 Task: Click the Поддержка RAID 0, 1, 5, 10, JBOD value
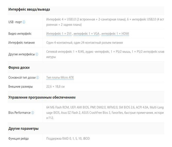[68, 139]
